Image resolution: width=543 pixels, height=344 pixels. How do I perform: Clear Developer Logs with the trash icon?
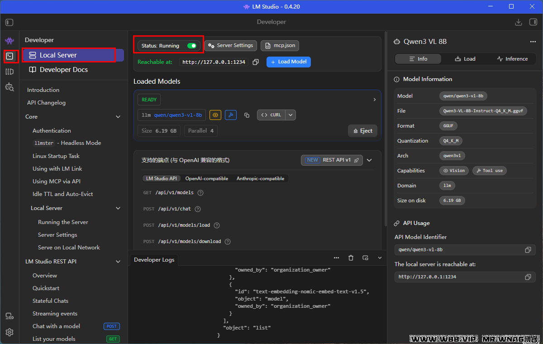(351, 258)
